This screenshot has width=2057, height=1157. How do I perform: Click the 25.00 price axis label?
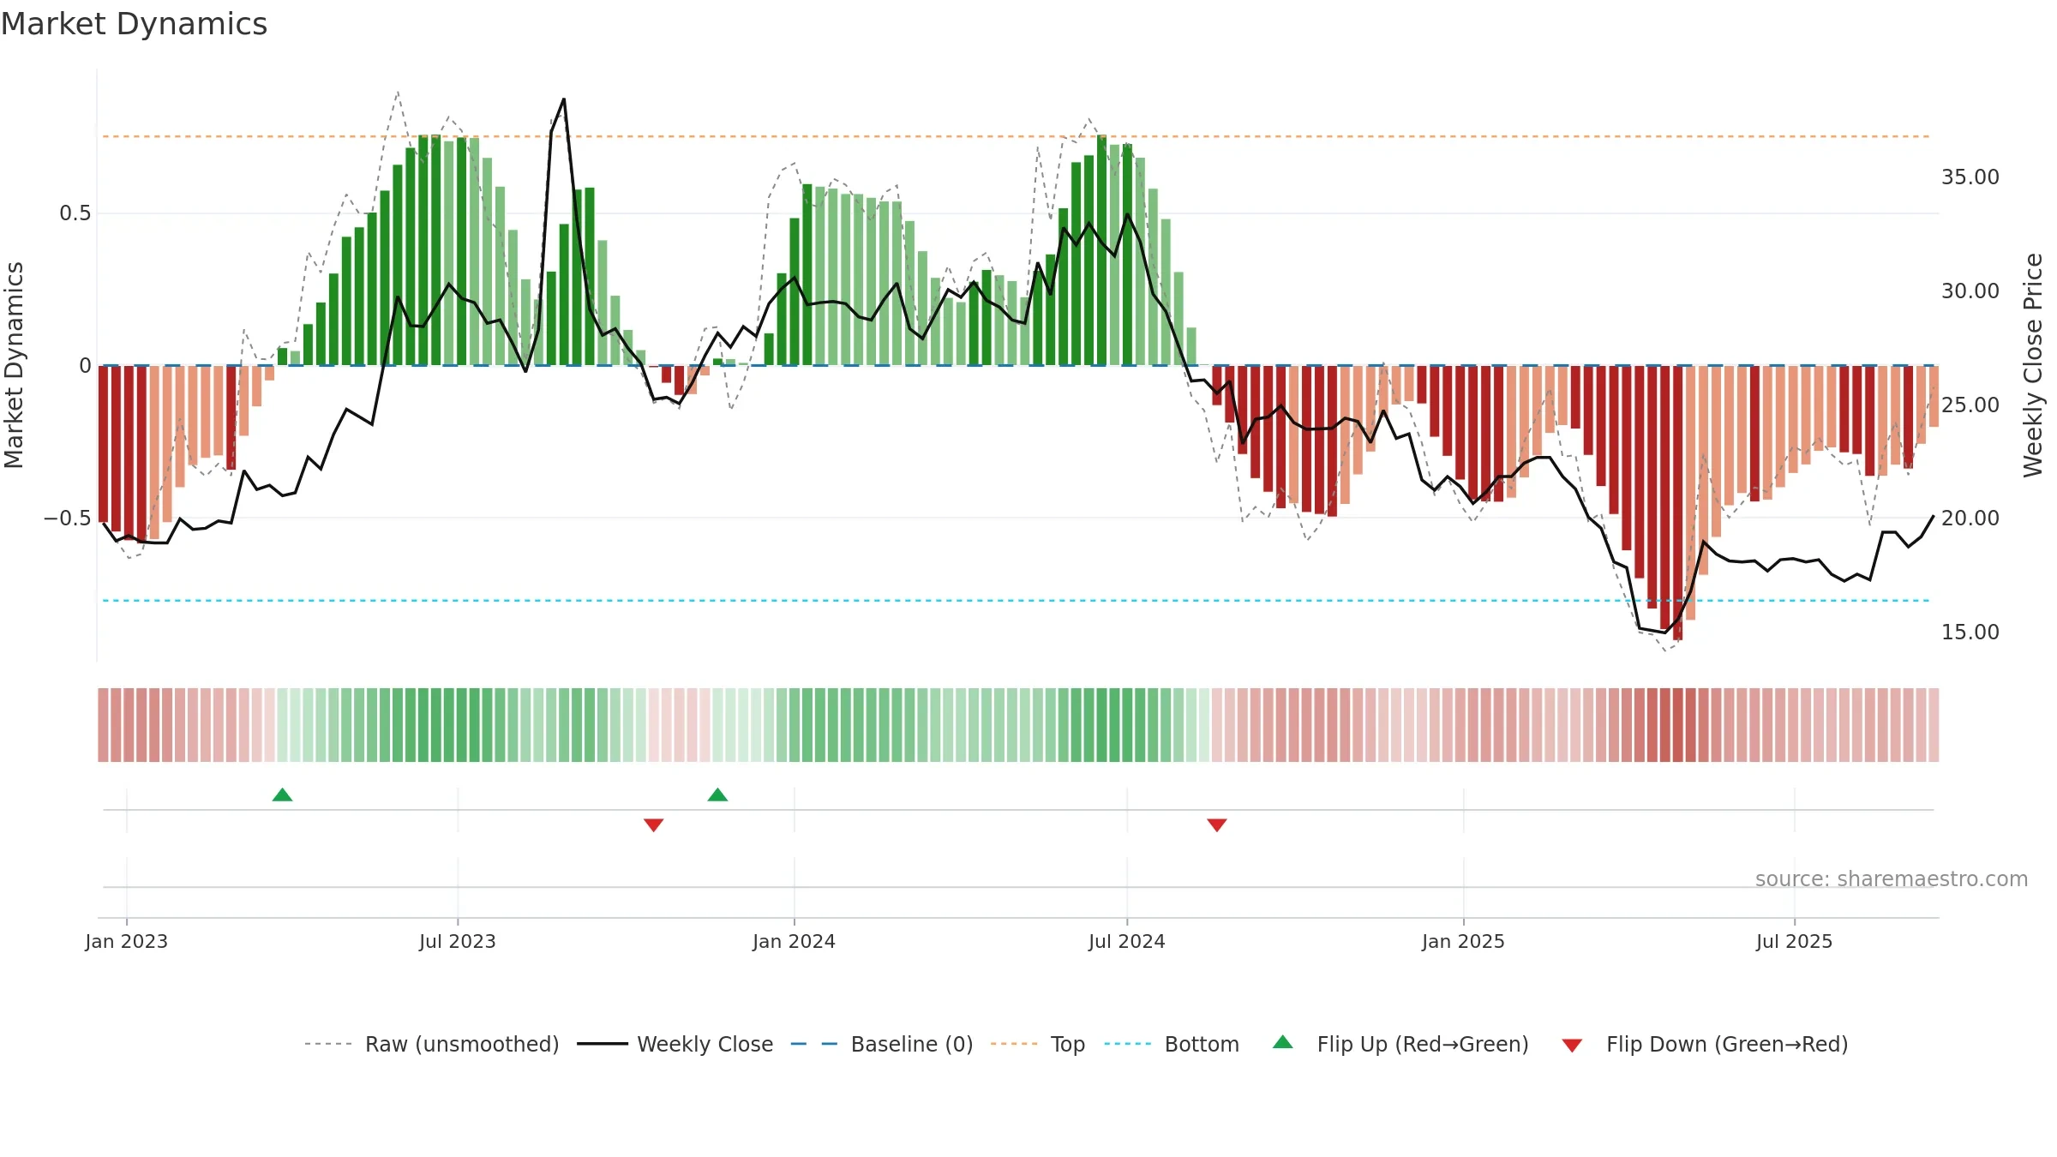pos(1970,405)
